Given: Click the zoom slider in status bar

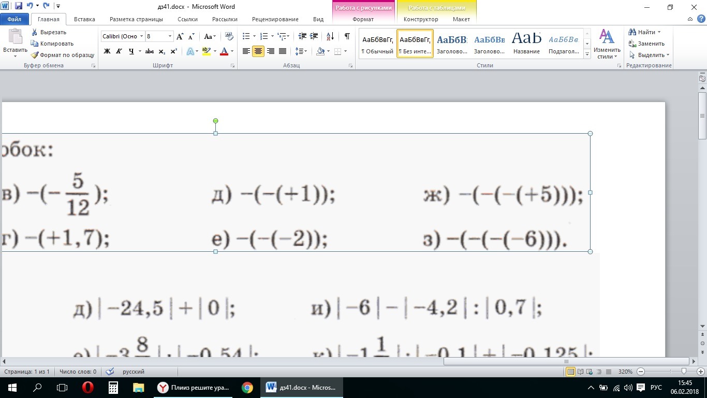Looking at the screenshot, I should [x=684, y=372].
